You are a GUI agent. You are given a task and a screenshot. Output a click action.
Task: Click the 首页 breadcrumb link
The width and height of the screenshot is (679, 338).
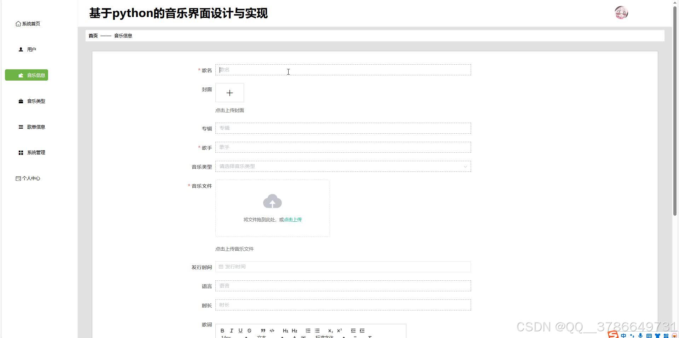point(93,35)
